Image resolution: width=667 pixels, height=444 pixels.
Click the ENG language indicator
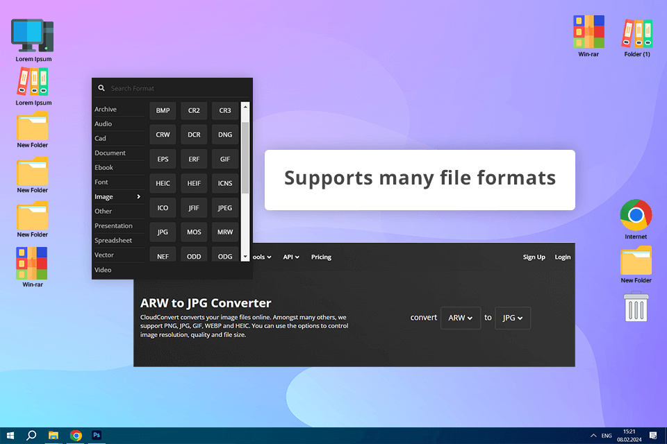tap(606, 436)
